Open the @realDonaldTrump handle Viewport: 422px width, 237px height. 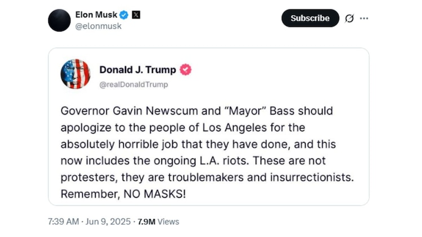coord(133,84)
